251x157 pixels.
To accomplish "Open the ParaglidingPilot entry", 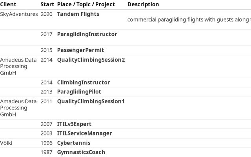I will (79, 92).
